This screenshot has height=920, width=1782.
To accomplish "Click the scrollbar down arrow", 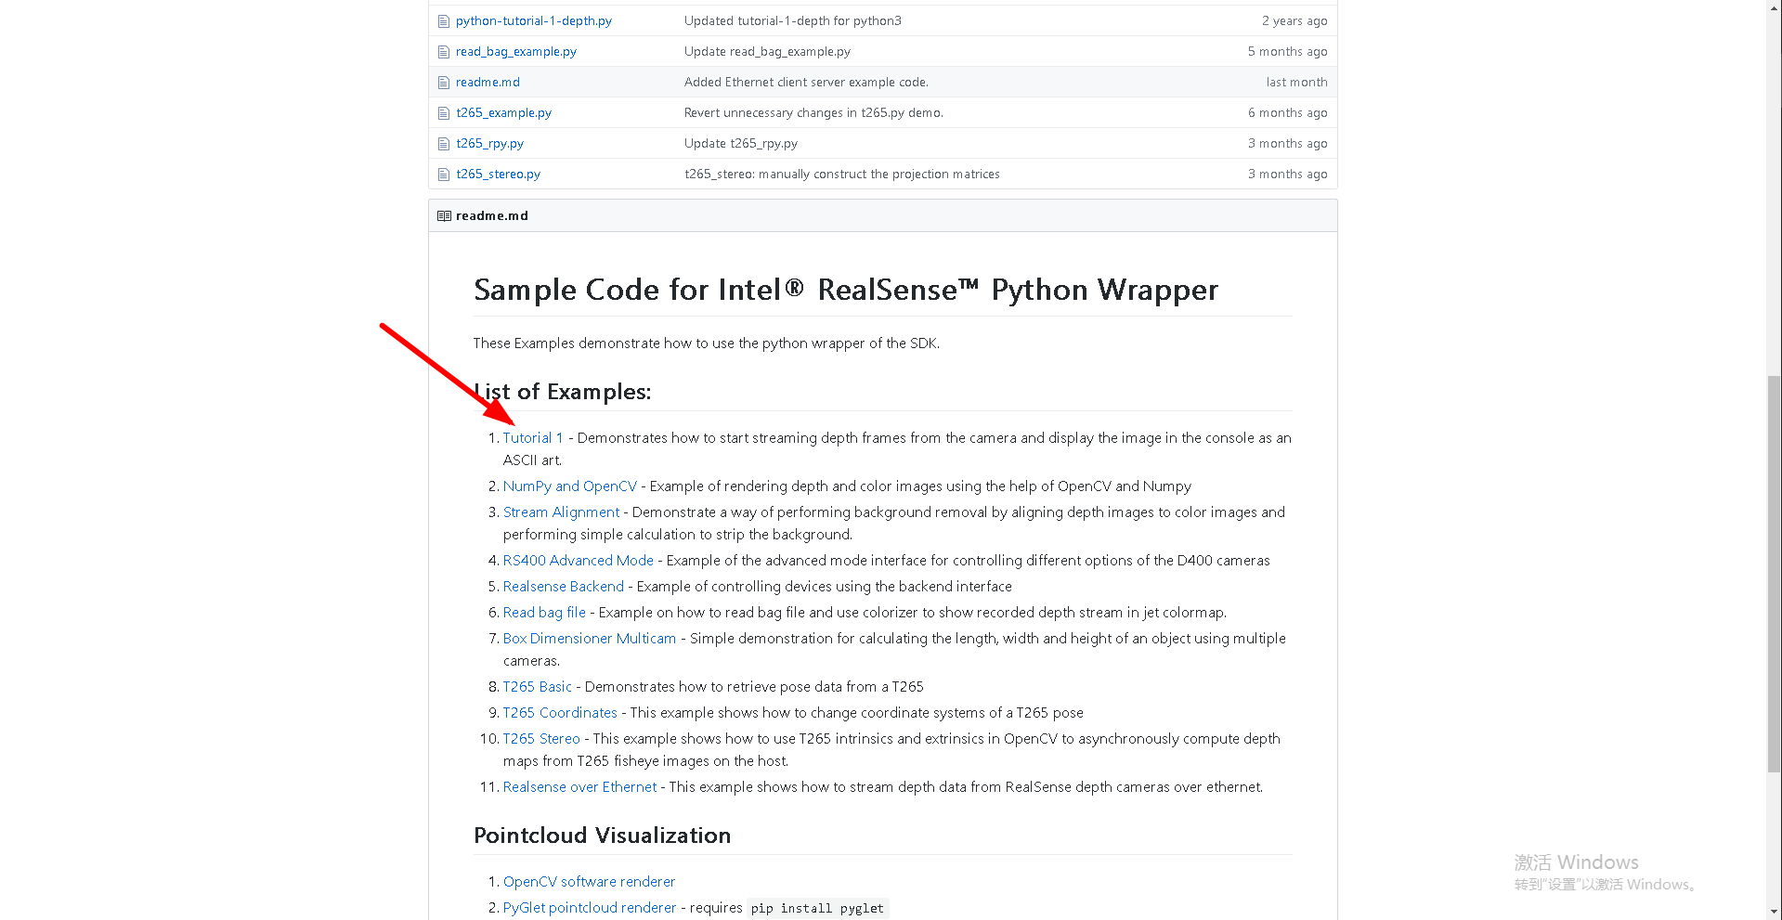I will tap(1774, 912).
